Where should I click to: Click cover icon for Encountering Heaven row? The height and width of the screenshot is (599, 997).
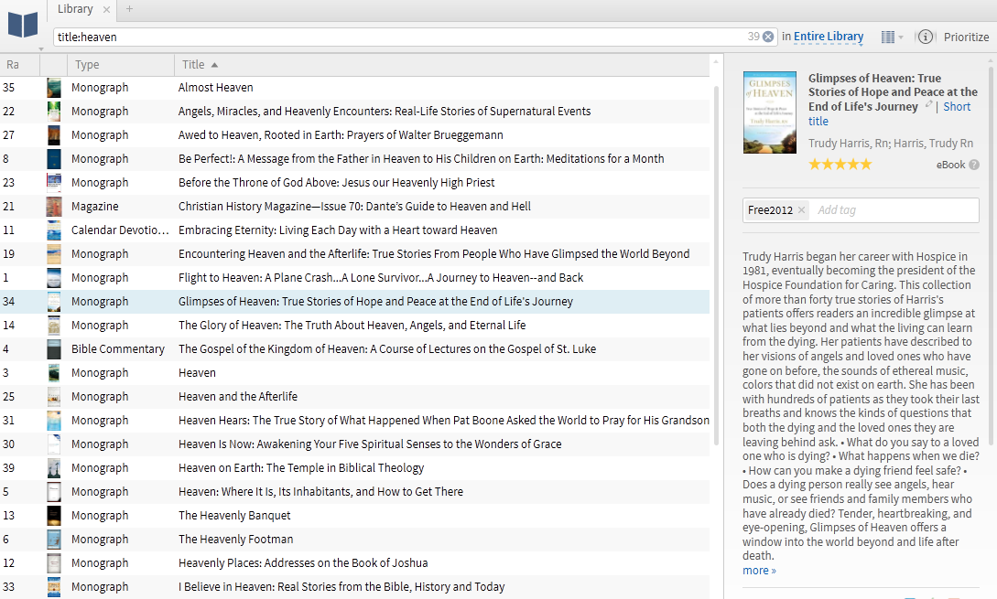(x=54, y=254)
